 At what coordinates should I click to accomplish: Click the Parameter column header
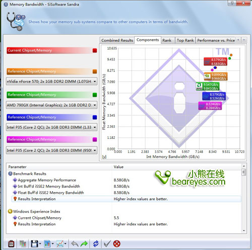(59, 167)
